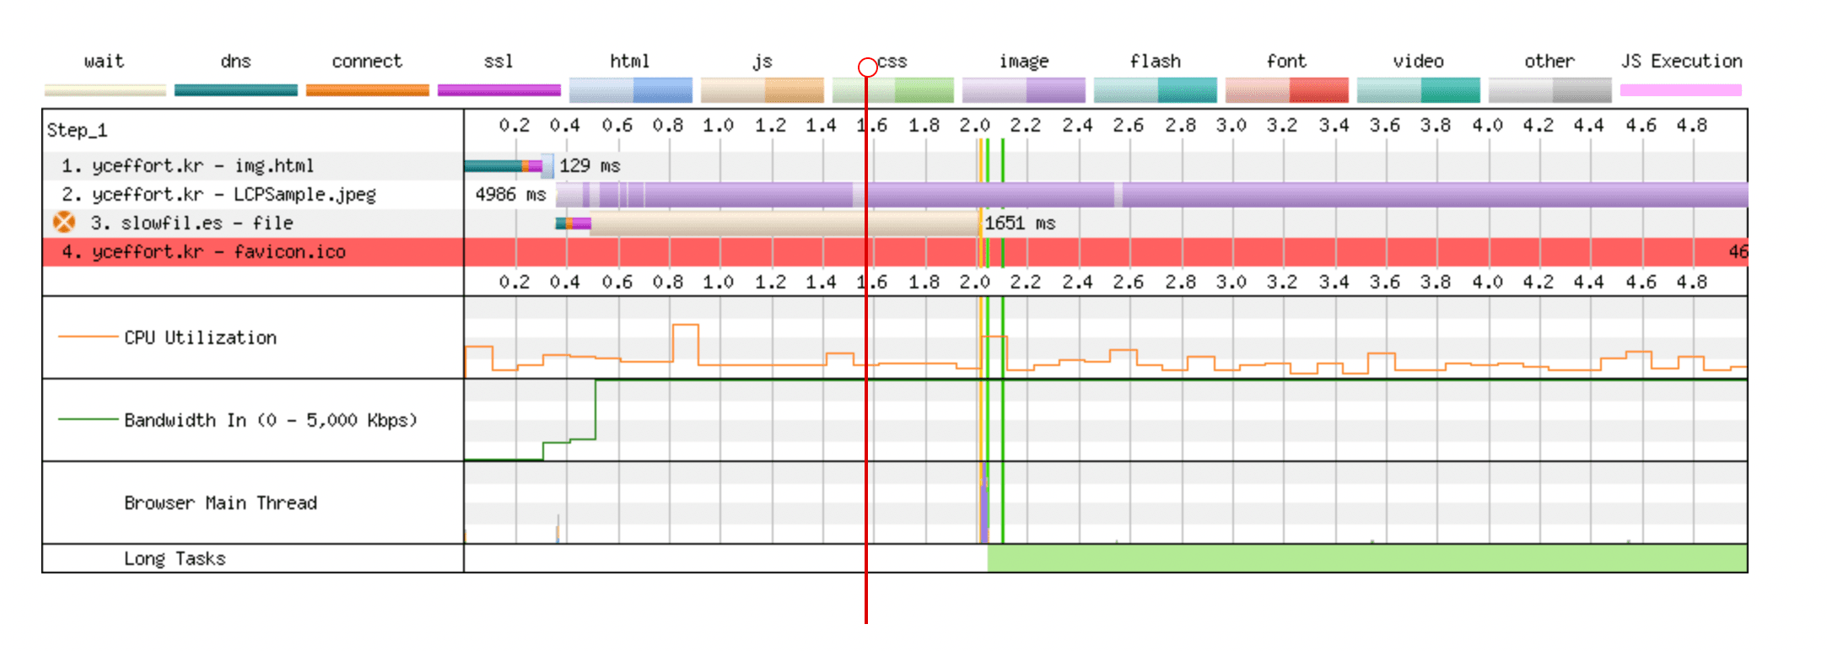Image resolution: width=1827 pixels, height=651 pixels.
Task: Click the orange connect legend swatch
Action: pos(367,90)
